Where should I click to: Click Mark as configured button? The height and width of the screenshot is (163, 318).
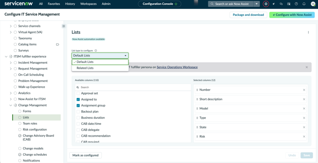[85, 155]
